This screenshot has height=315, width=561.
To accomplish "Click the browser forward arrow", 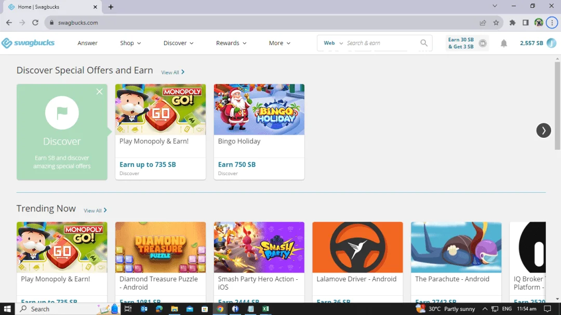I will [x=22, y=22].
